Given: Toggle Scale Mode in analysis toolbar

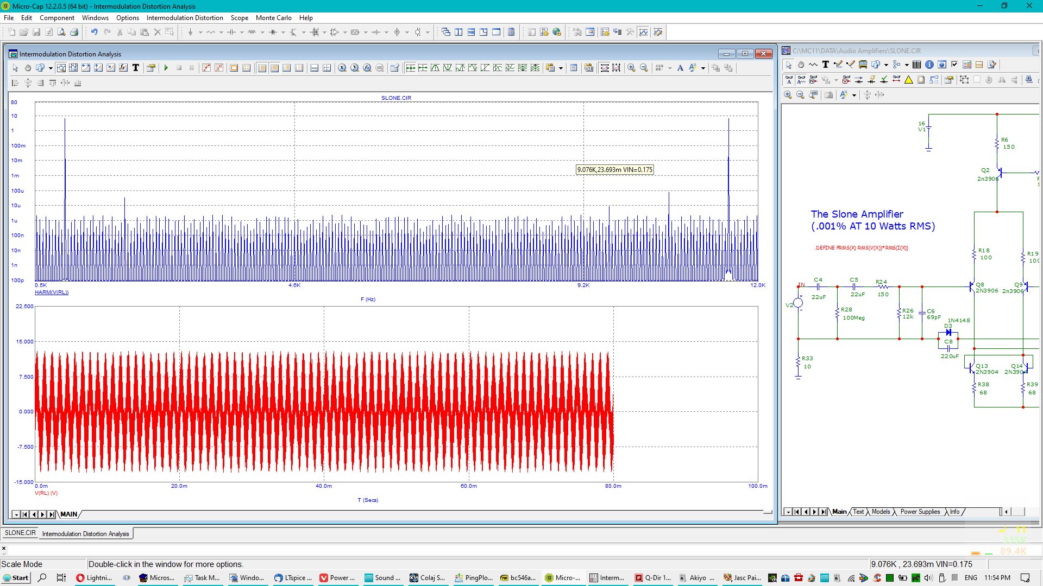Looking at the screenshot, I should (61, 68).
